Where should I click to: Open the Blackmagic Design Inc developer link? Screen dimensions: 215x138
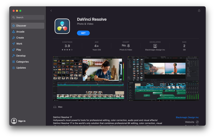pyautogui.click(x=187, y=117)
